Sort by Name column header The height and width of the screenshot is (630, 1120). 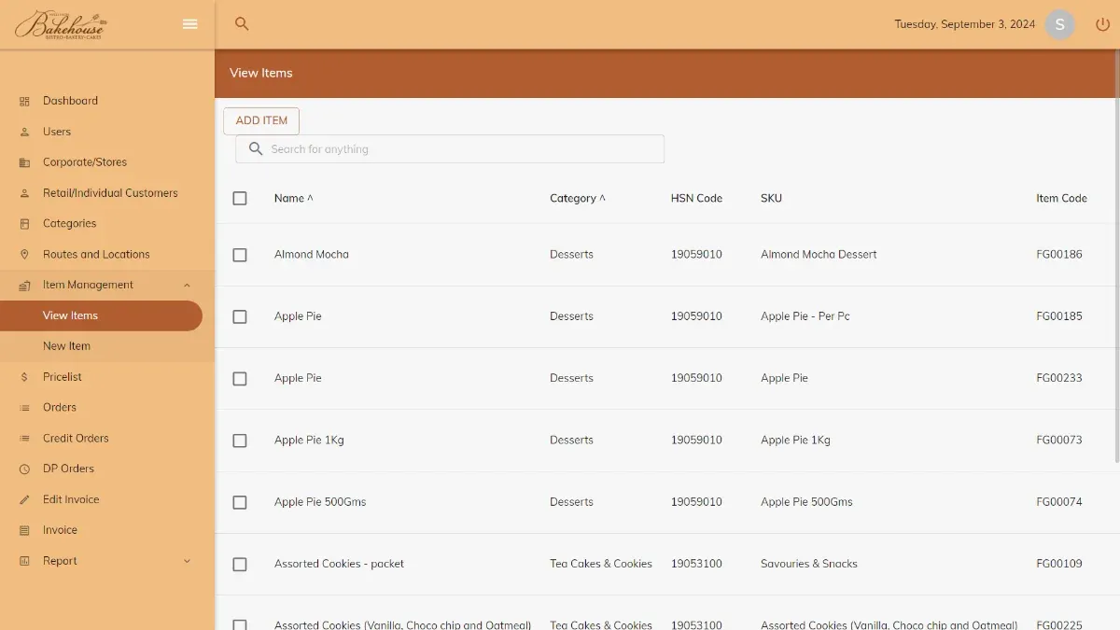[x=293, y=198]
